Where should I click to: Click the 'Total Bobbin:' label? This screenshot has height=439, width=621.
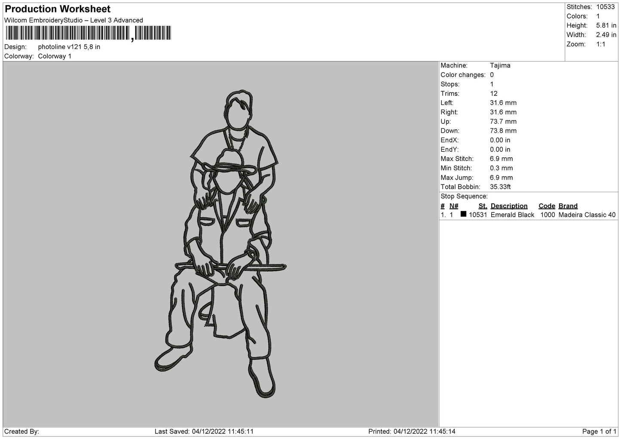(x=461, y=187)
